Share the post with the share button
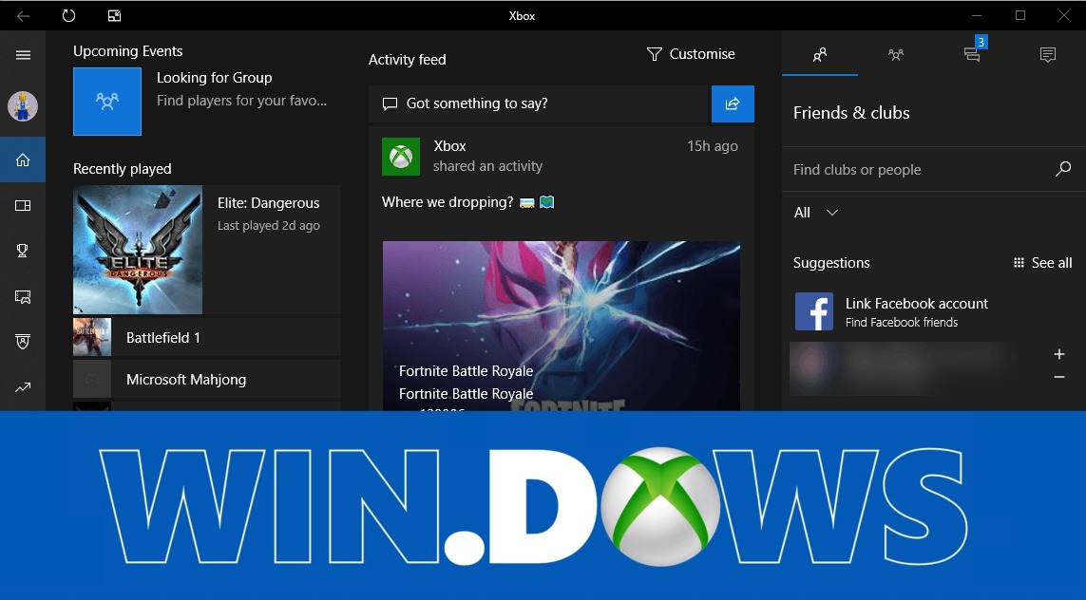This screenshot has height=600, width=1086. click(733, 103)
